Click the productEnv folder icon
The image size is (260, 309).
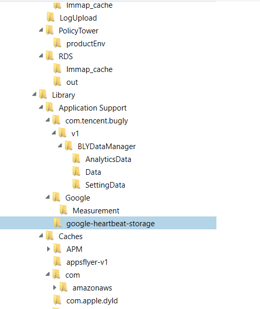coord(57,43)
